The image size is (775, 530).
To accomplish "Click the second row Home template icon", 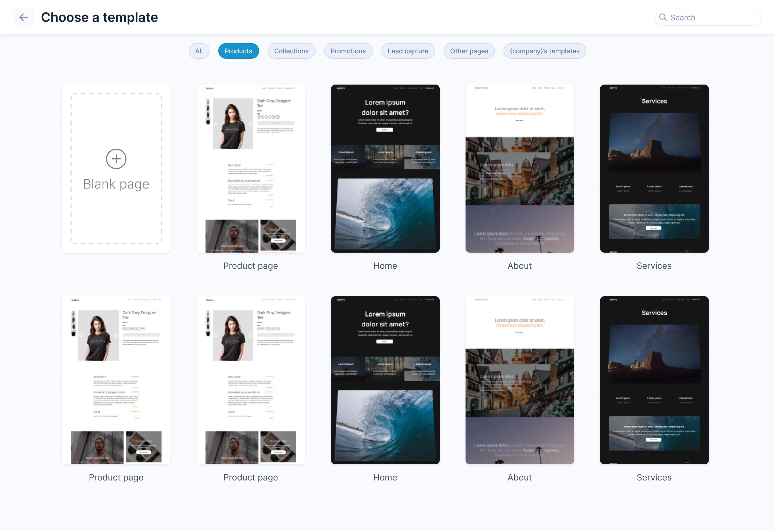I will tap(385, 380).
